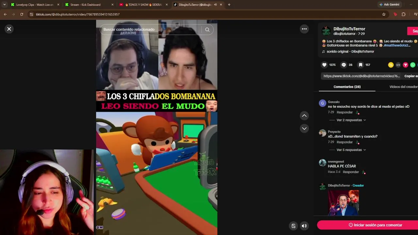Open the site information icon in the address bar
Screen dimensions: 418x235
pyautogui.click(x=31, y=14)
